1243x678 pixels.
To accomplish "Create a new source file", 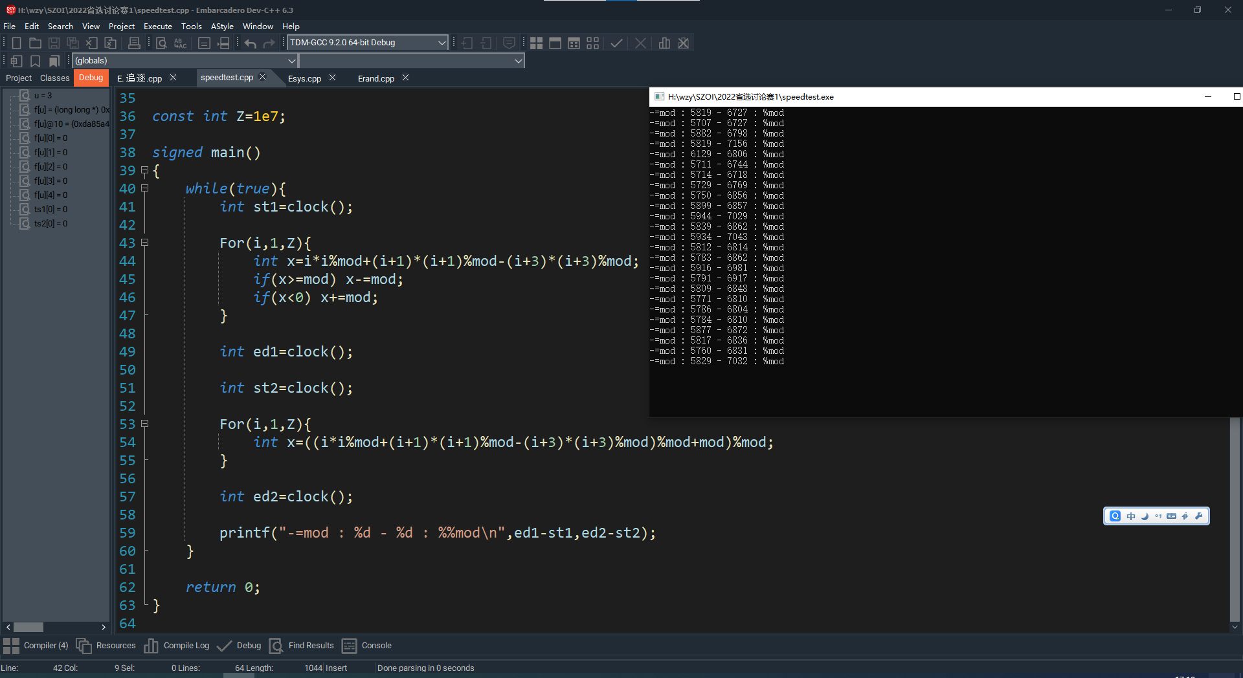I will point(17,43).
